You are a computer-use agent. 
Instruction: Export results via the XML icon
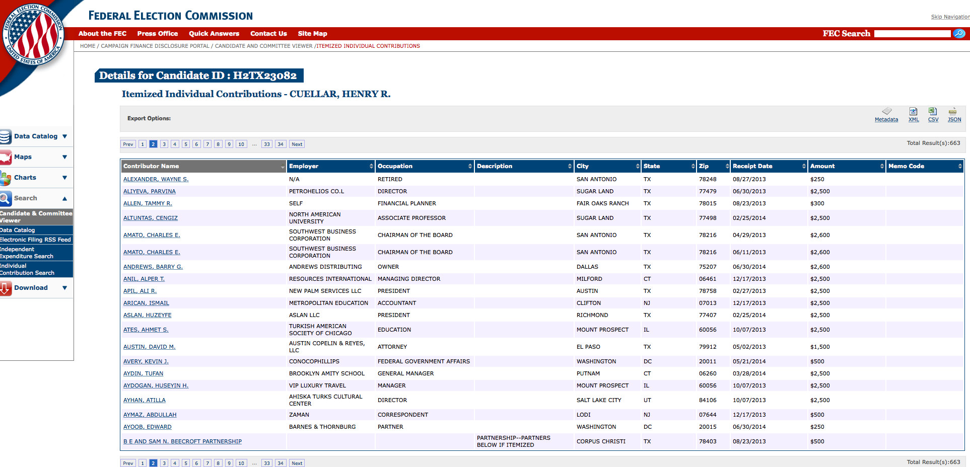(913, 112)
